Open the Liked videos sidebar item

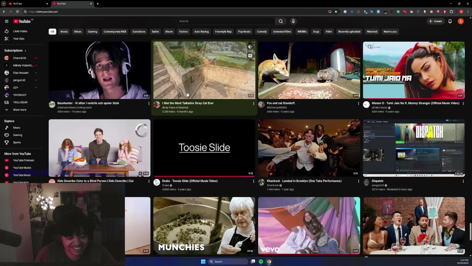[20, 31]
